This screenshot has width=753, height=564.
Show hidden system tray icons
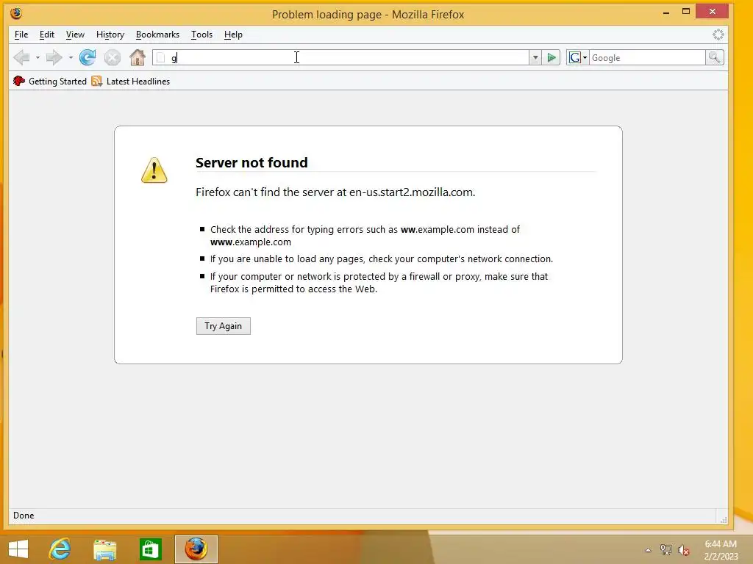coord(648,550)
